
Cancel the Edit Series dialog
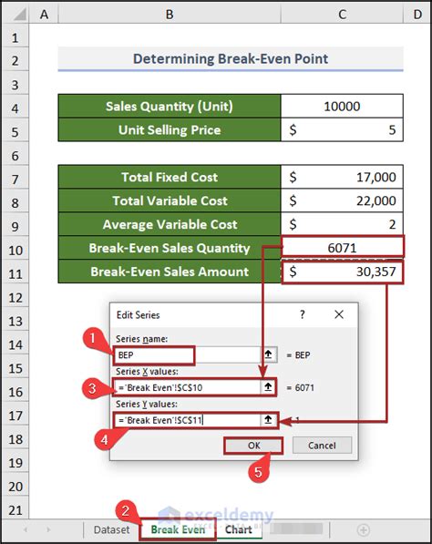coord(322,446)
